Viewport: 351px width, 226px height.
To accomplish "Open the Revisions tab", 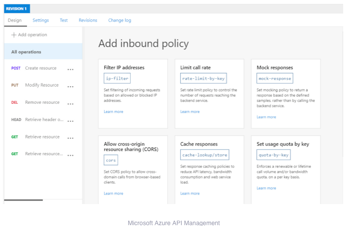I will tap(88, 20).
